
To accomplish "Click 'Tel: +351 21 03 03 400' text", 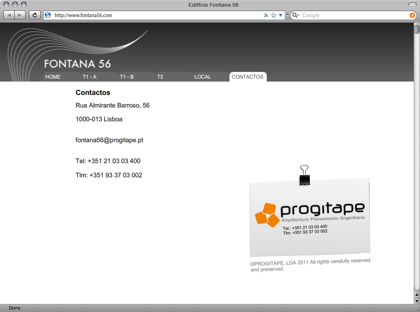I will 108,161.
